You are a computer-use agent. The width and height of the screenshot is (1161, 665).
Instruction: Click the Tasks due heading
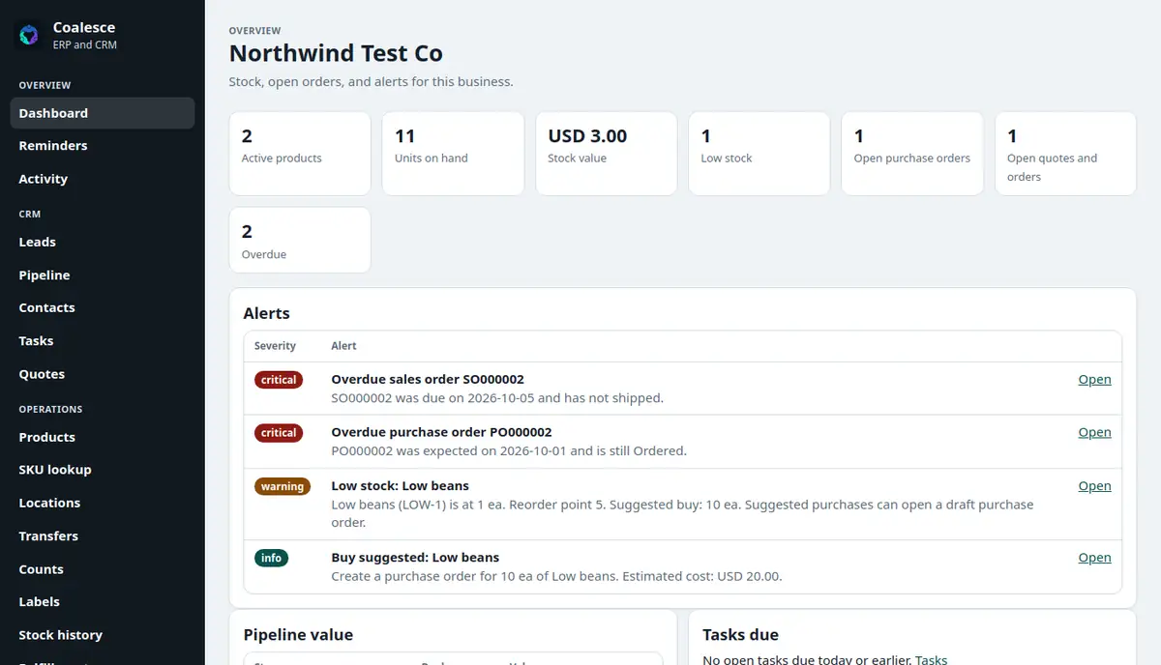(x=740, y=635)
